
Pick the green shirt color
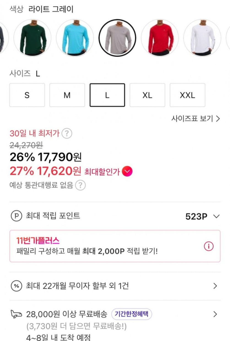tap(33, 38)
